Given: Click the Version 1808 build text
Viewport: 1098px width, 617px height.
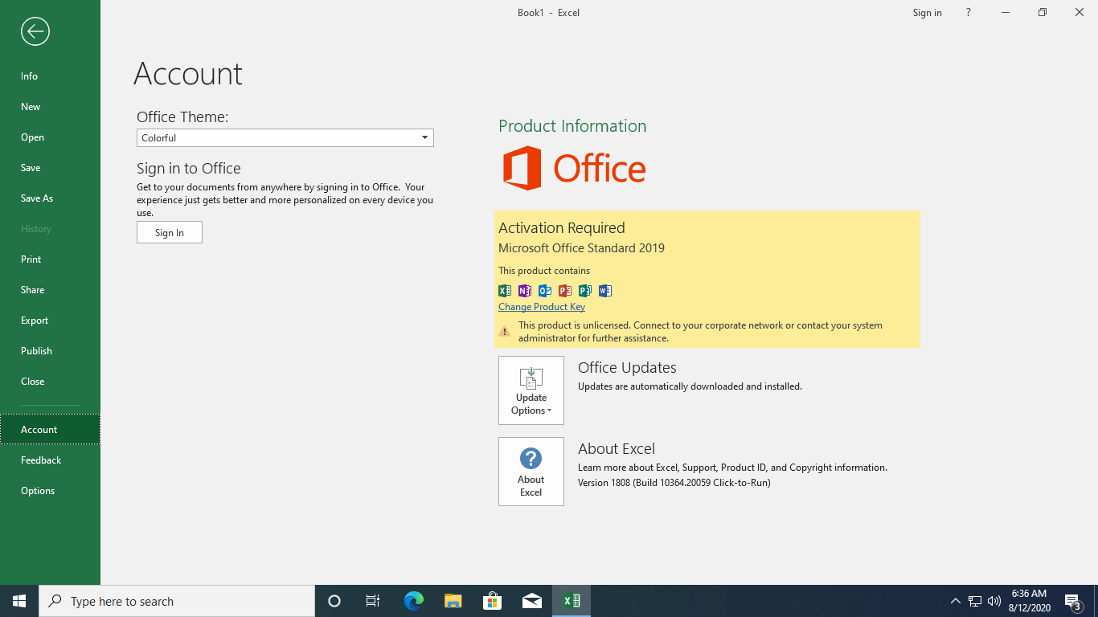Looking at the screenshot, I should pos(674,483).
